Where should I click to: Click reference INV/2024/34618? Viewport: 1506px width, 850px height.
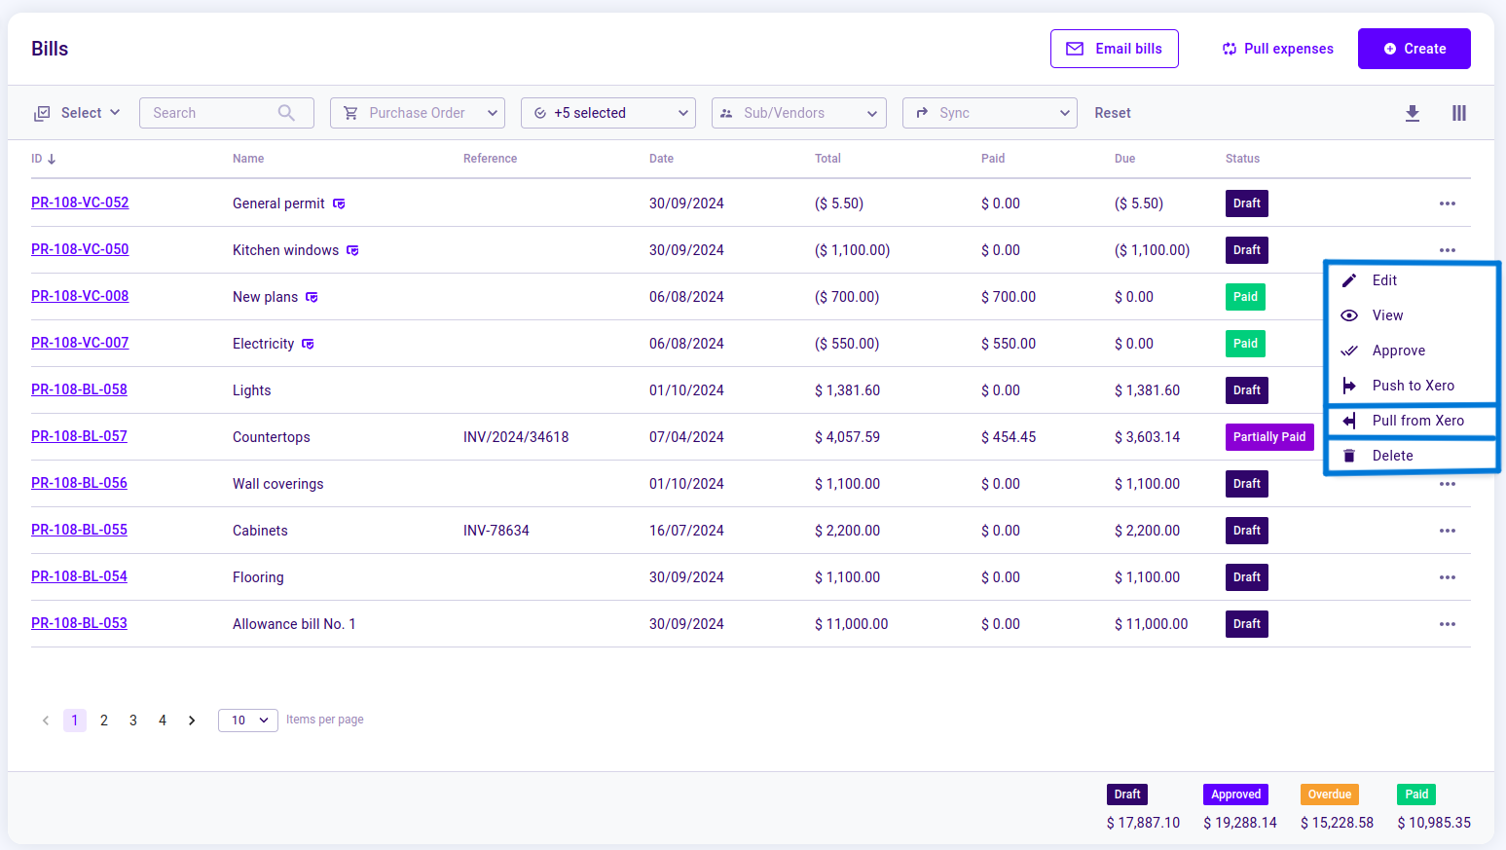click(x=516, y=437)
